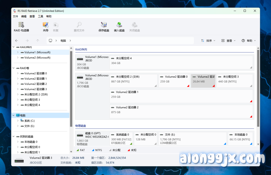This screenshot has width=271, height=175.
Task: Launch the 向导 wizard icon
Action: coord(46,25)
